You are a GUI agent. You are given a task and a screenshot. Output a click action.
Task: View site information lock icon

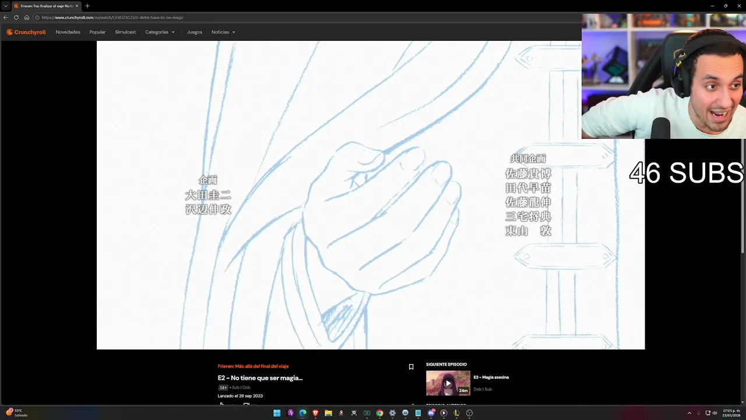(x=37, y=17)
